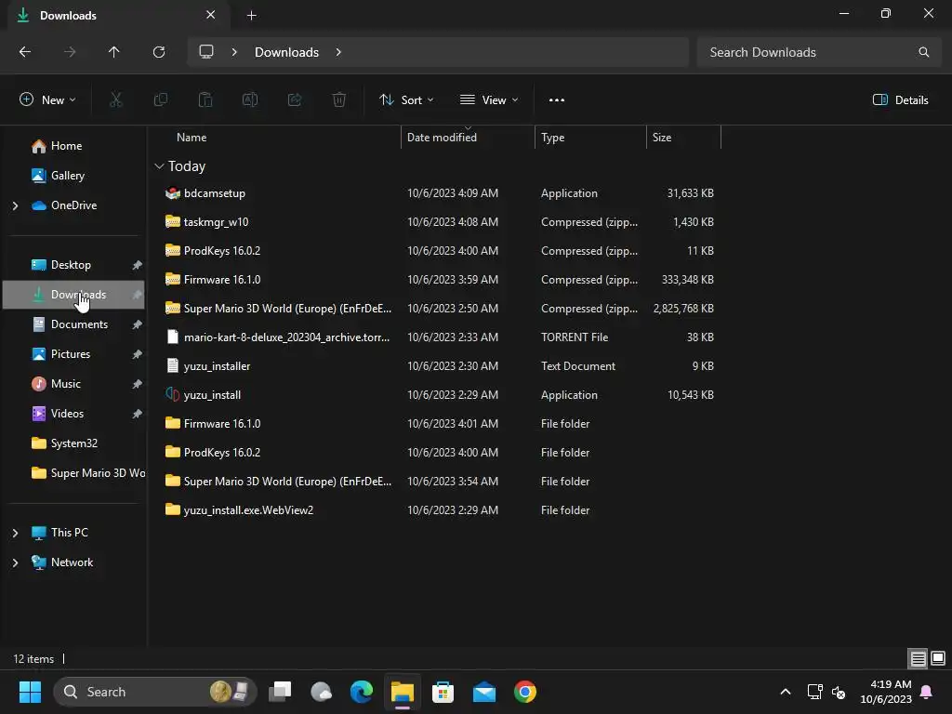Click the taskbar Search box
Viewport: 952px width, 714px height.
[155, 692]
